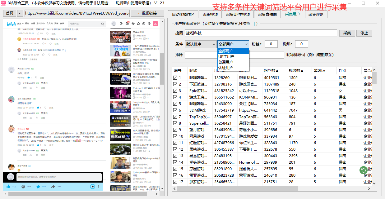Toggle checkbox on 网易游戏 row

pyautogui.click(x=174, y=136)
